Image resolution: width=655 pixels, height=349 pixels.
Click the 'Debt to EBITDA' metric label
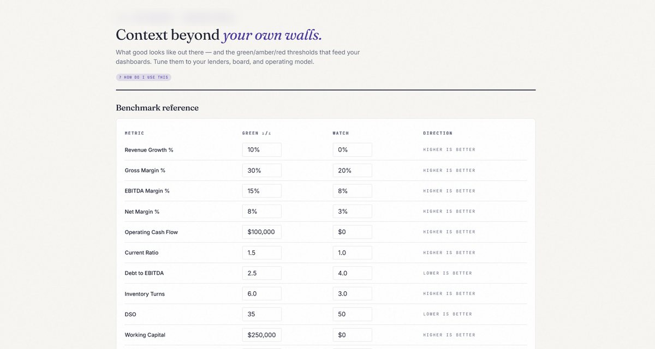[144, 273]
